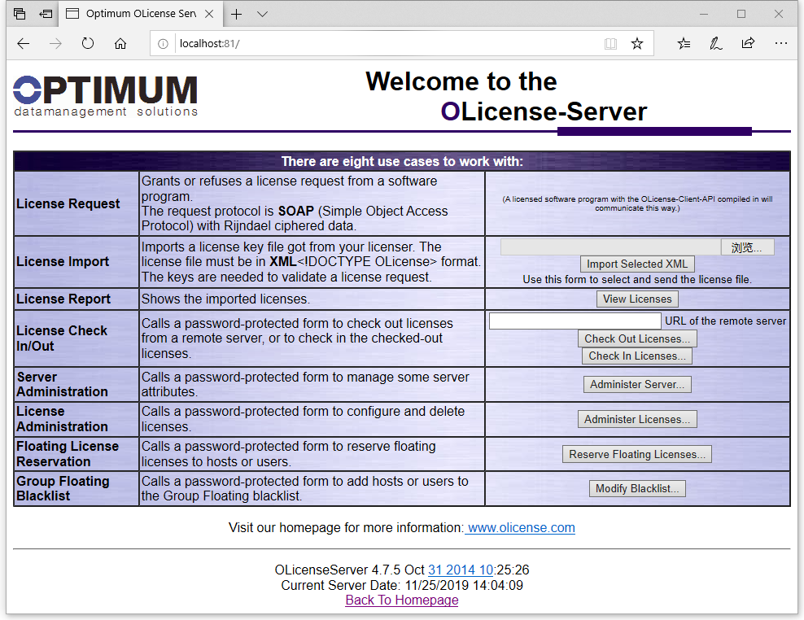This screenshot has height=620, width=804.
Task: Click 'Group Floating Blacklist' label
Action: pyautogui.click(x=63, y=488)
